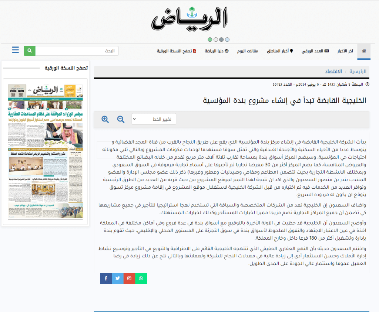Go to الرئيسية breadcrumb link
Image resolution: width=379 pixels, height=312 pixels.
point(358,71)
